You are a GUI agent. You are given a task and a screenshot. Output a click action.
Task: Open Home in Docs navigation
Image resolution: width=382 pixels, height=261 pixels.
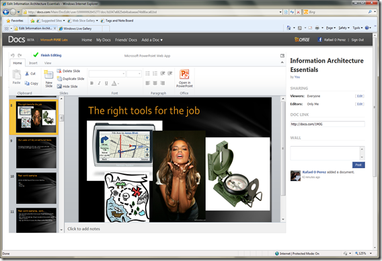click(87, 40)
